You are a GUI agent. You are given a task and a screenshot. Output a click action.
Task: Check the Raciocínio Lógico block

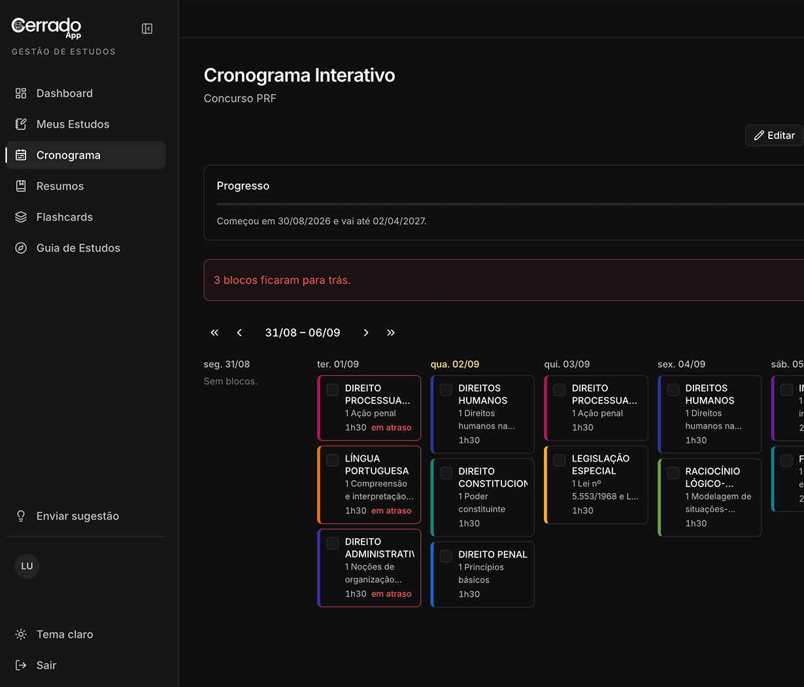(x=673, y=472)
